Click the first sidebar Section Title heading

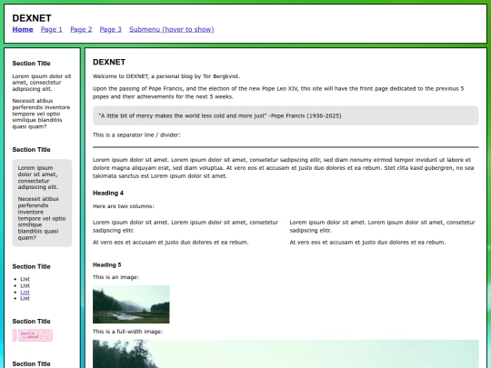tap(31, 64)
